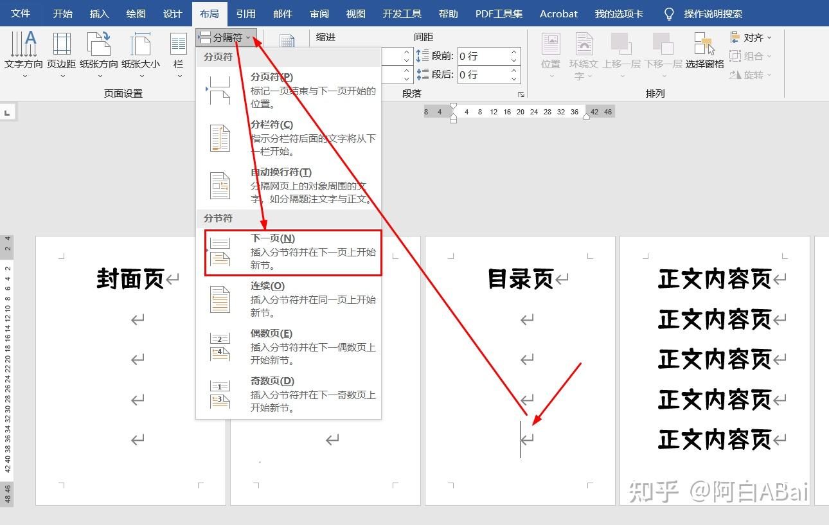Expand the 分隔符 breaks dropdown
Screen dimensions: 829x525
pos(227,38)
